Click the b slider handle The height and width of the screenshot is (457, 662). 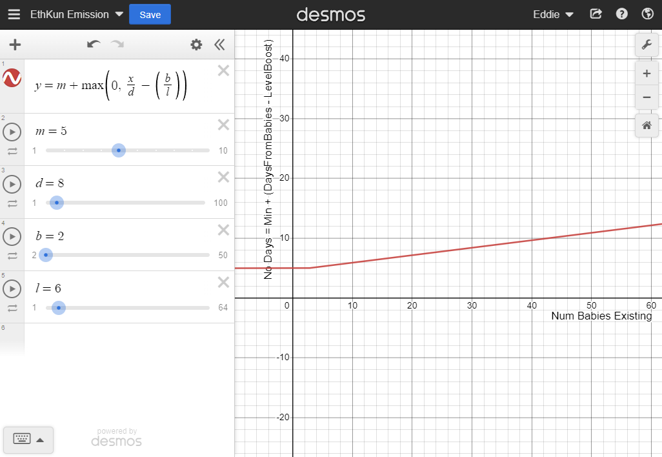46,255
